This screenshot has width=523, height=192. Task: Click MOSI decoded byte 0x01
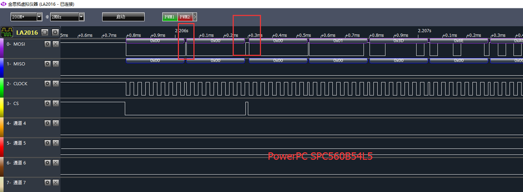coord(338,41)
